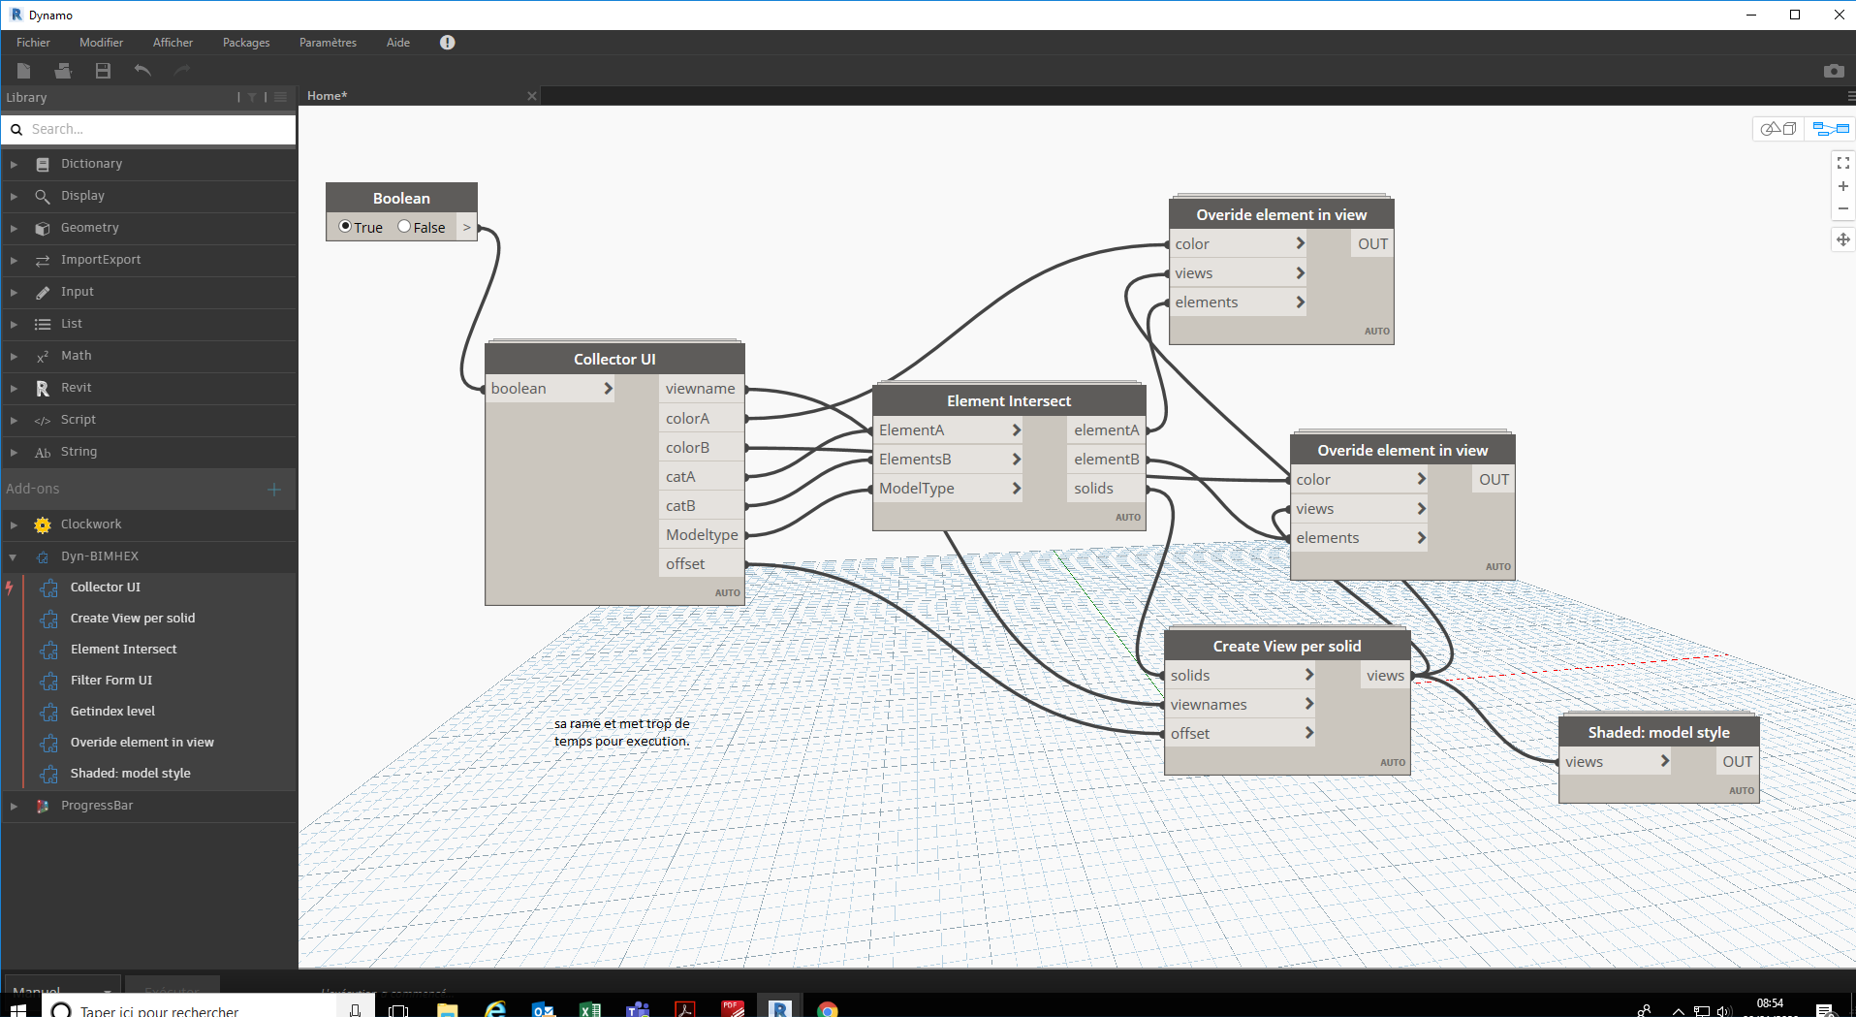Open the Paramètres menu
This screenshot has height=1017, width=1856.
[x=328, y=43]
